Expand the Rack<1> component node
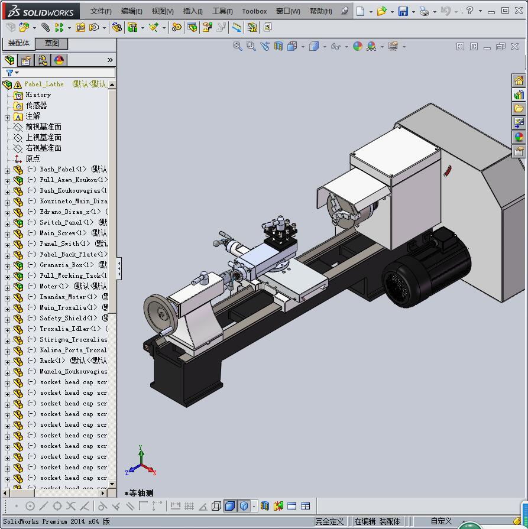The height and width of the screenshot is (529, 528). [x=8, y=362]
